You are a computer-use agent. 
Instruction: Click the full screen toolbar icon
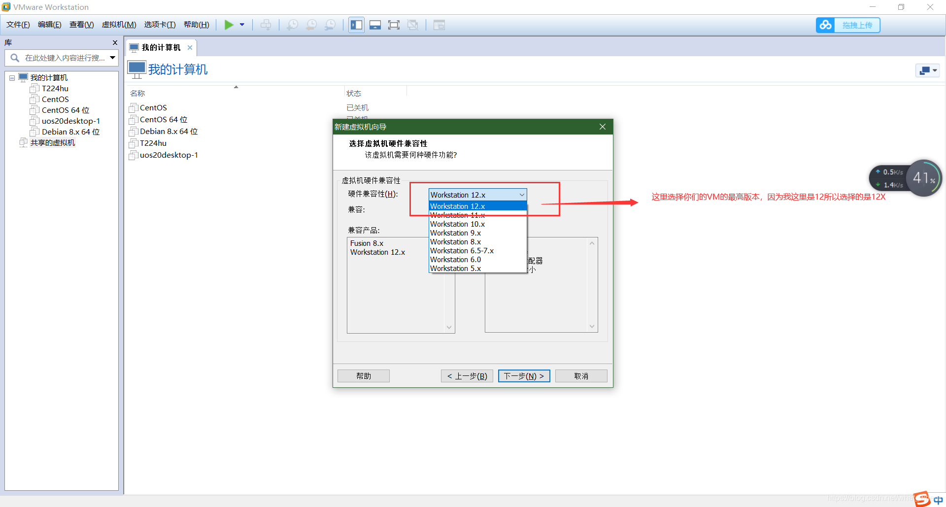[394, 25]
